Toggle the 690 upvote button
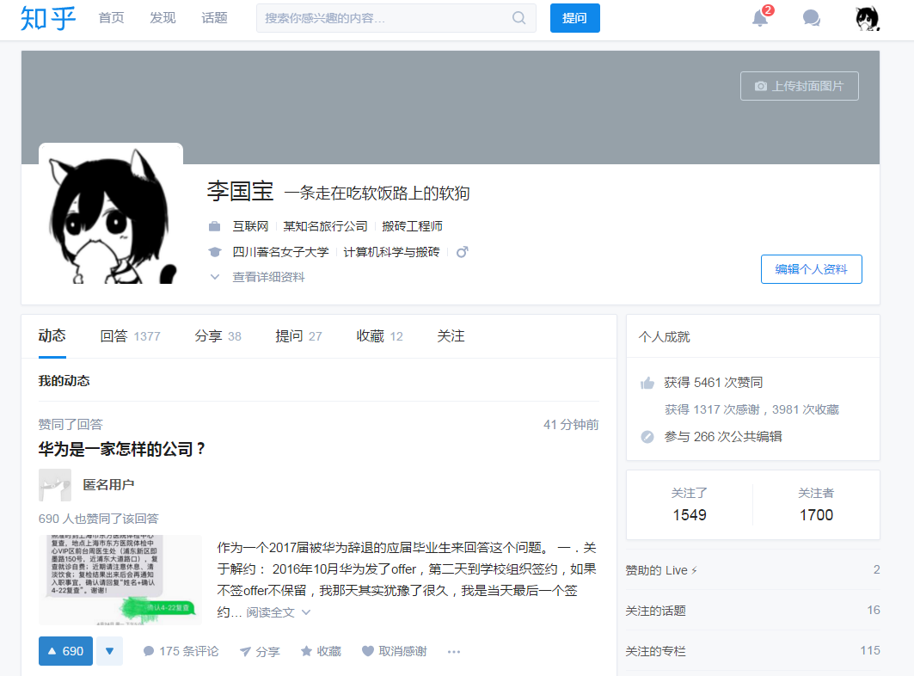This screenshot has height=676, width=914. 65,651
